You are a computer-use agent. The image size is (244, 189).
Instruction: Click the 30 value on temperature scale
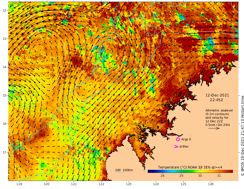[x=200, y=176]
